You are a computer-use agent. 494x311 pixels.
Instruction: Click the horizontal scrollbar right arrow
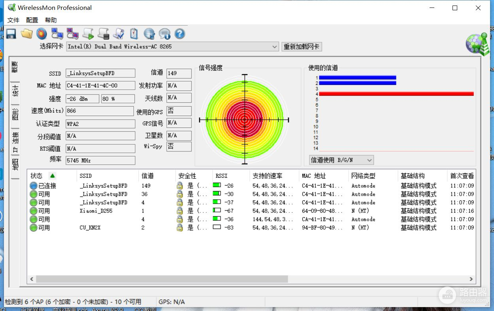coord(471,279)
